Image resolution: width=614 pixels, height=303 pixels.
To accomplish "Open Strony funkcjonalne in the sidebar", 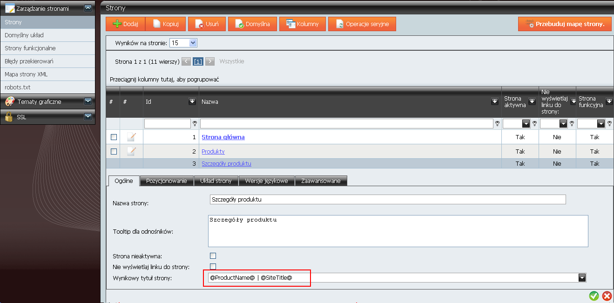I will point(47,48).
